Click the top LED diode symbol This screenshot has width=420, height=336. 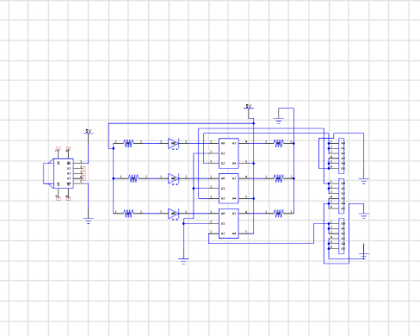point(174,143)
